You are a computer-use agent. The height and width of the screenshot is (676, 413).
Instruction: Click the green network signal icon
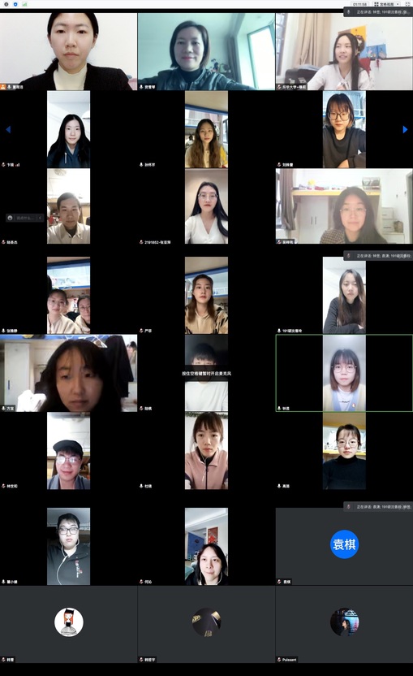pos(24,4)
